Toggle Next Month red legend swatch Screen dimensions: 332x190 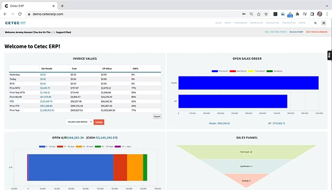pyautogui.click(x=233, y=71)
